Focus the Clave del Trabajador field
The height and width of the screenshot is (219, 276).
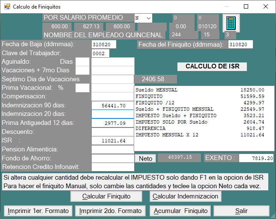click(100, 53)
